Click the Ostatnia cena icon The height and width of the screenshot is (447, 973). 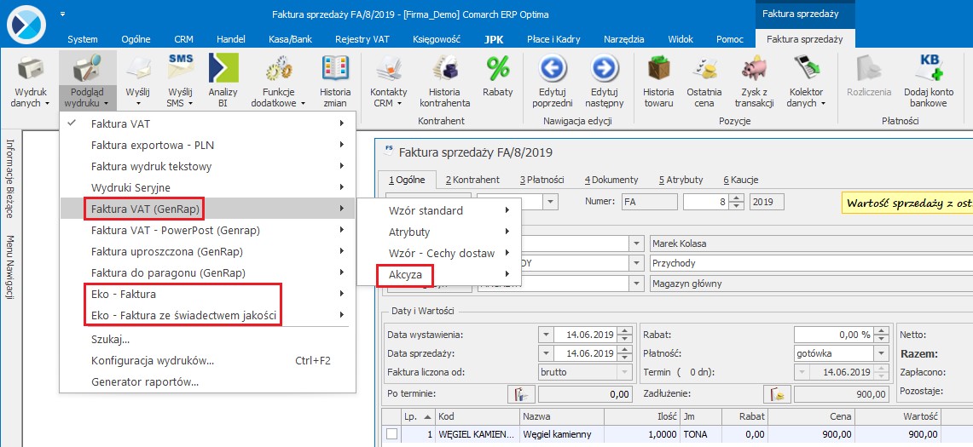click(x=704, y=70)
